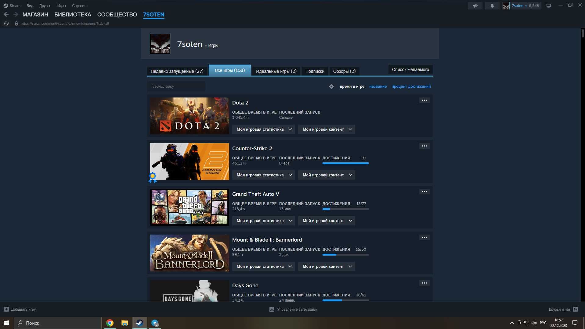The image size is (585, 329).
Task: Click the Counter-Strike 2 title link
Action: point(252,148)
